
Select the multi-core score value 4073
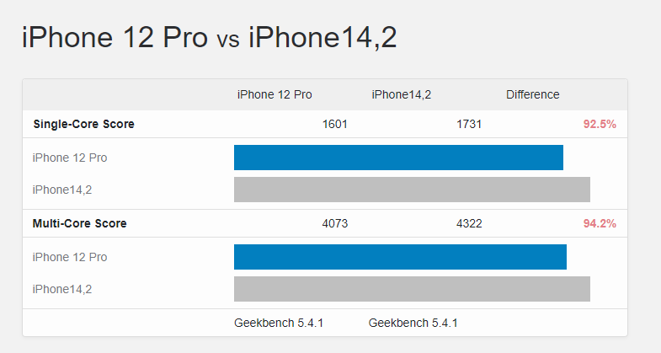point(335,223)
